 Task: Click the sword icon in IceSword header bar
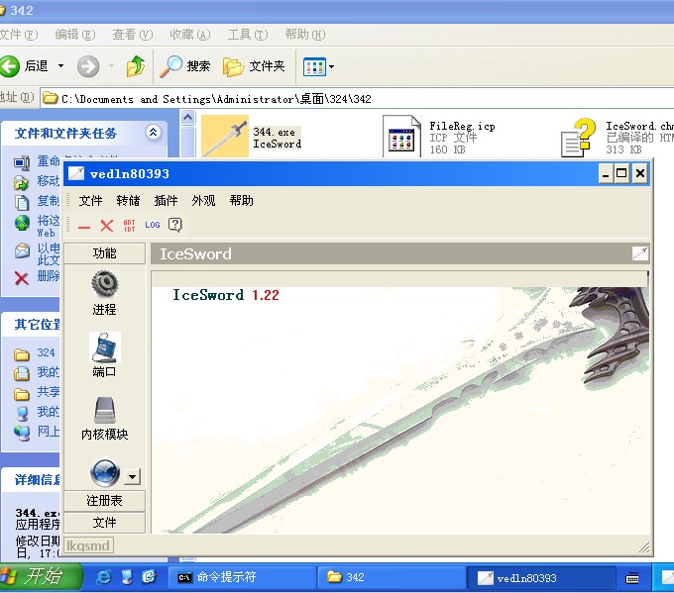pos(639,253)
